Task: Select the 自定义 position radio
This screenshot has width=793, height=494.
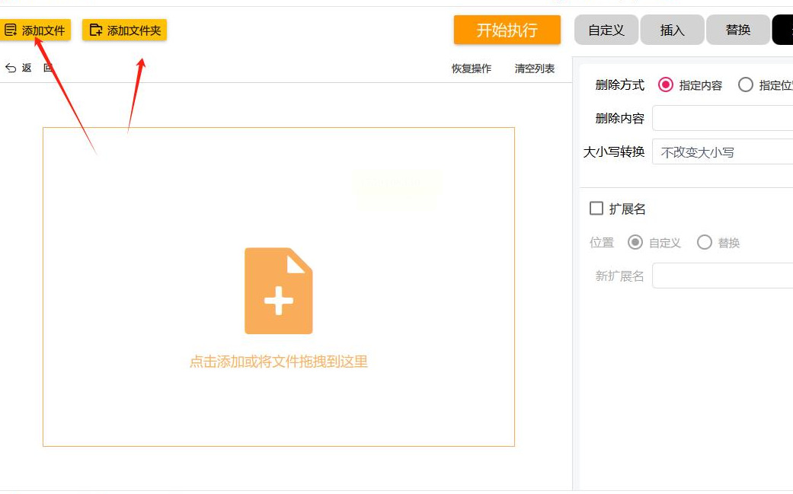Action: (635, 243)
